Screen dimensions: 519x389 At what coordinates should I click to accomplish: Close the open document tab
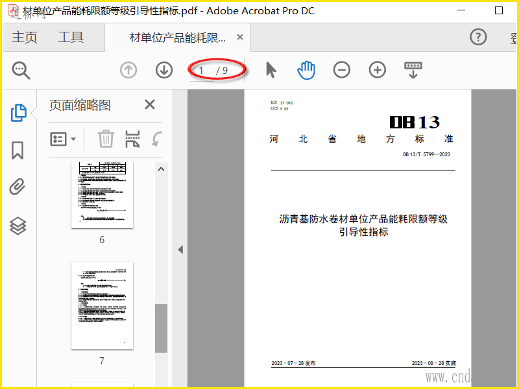240,37
